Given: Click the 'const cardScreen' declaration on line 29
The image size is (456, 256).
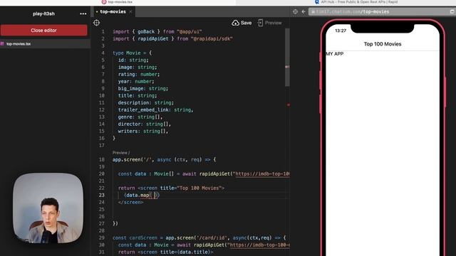Looking at the screenshot, I should pos(135,238).
